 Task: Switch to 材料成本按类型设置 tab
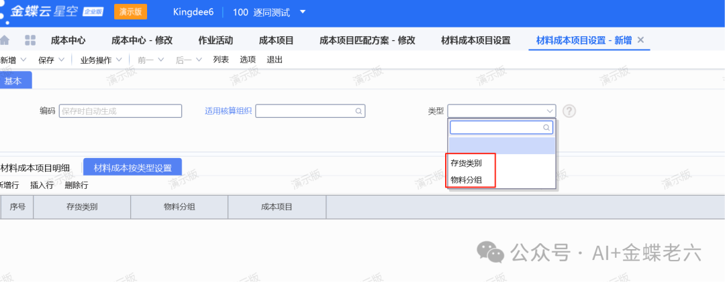[132, 167]
